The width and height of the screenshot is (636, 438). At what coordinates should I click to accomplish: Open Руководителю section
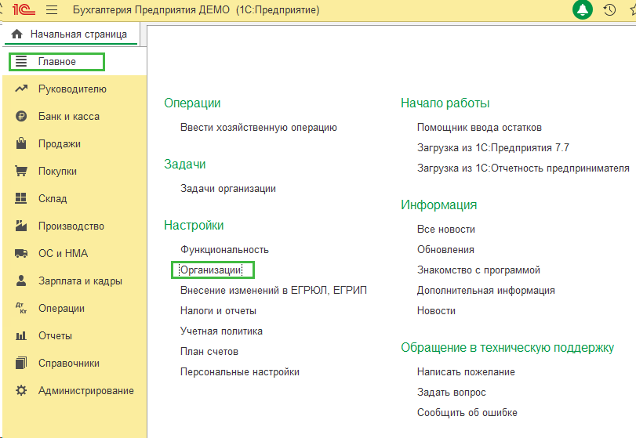(x=75, y=89)
